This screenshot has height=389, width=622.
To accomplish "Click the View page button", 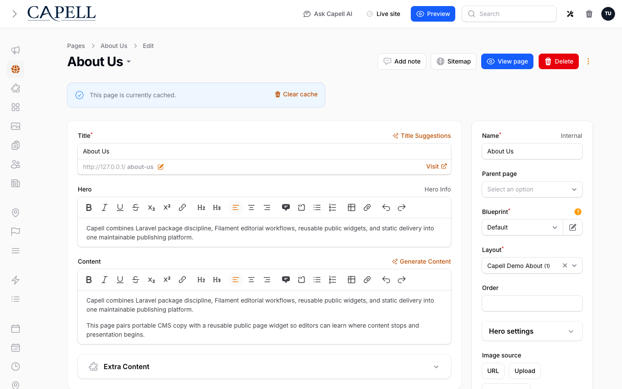I will pos(507,61).
